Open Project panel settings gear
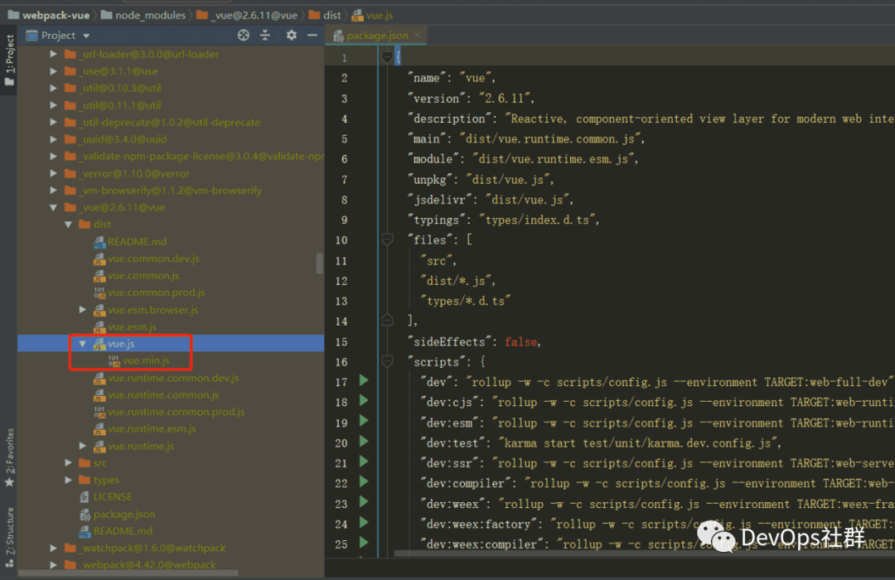The width and height of the screenshot is (895, 580). (x=291, y=36)
